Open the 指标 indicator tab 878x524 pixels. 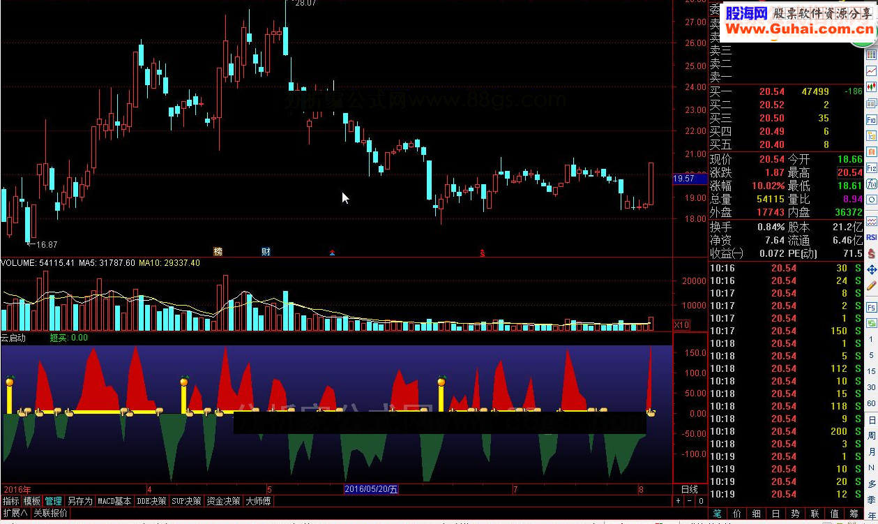pyautogui.click(x=10, y=501)
